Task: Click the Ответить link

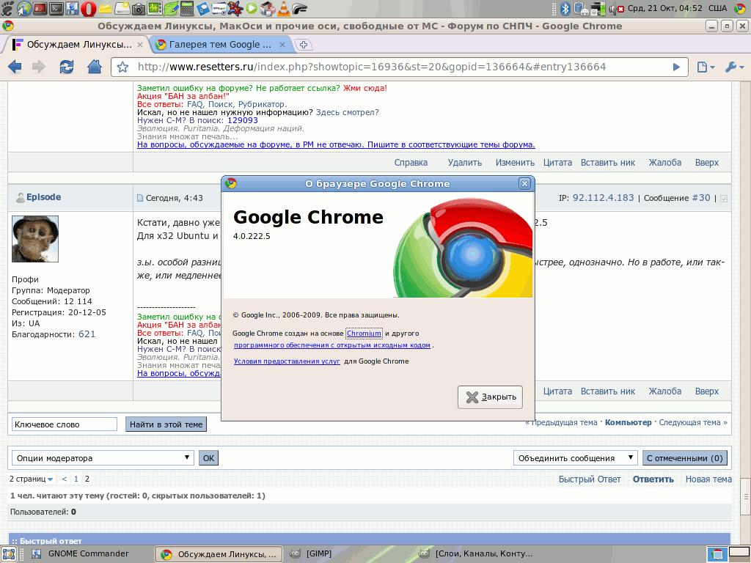Action: (x=653, y=479)
